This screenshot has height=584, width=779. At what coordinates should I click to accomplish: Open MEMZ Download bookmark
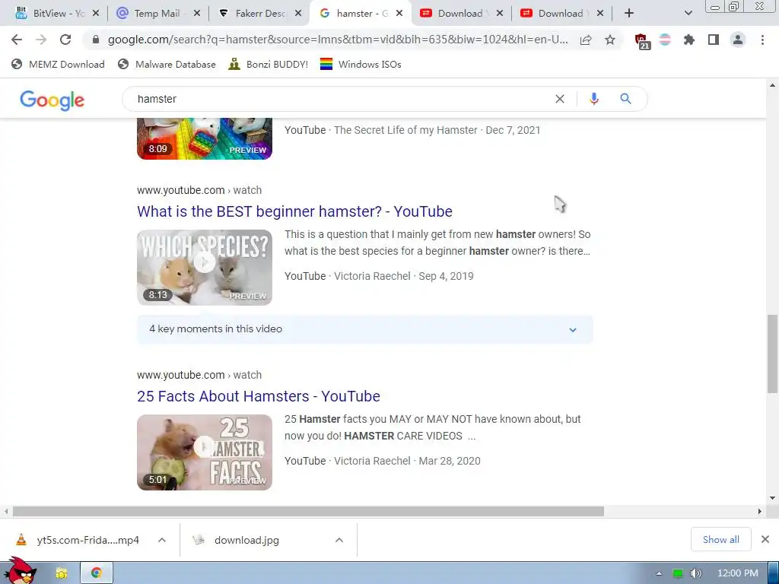(58, 64)
